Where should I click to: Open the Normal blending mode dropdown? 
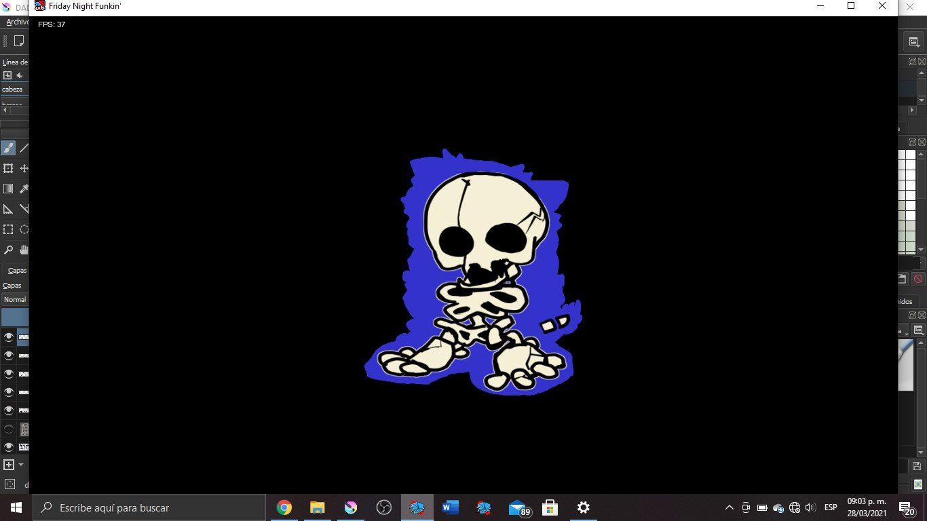pyautogui.click(x=15, y=299)
